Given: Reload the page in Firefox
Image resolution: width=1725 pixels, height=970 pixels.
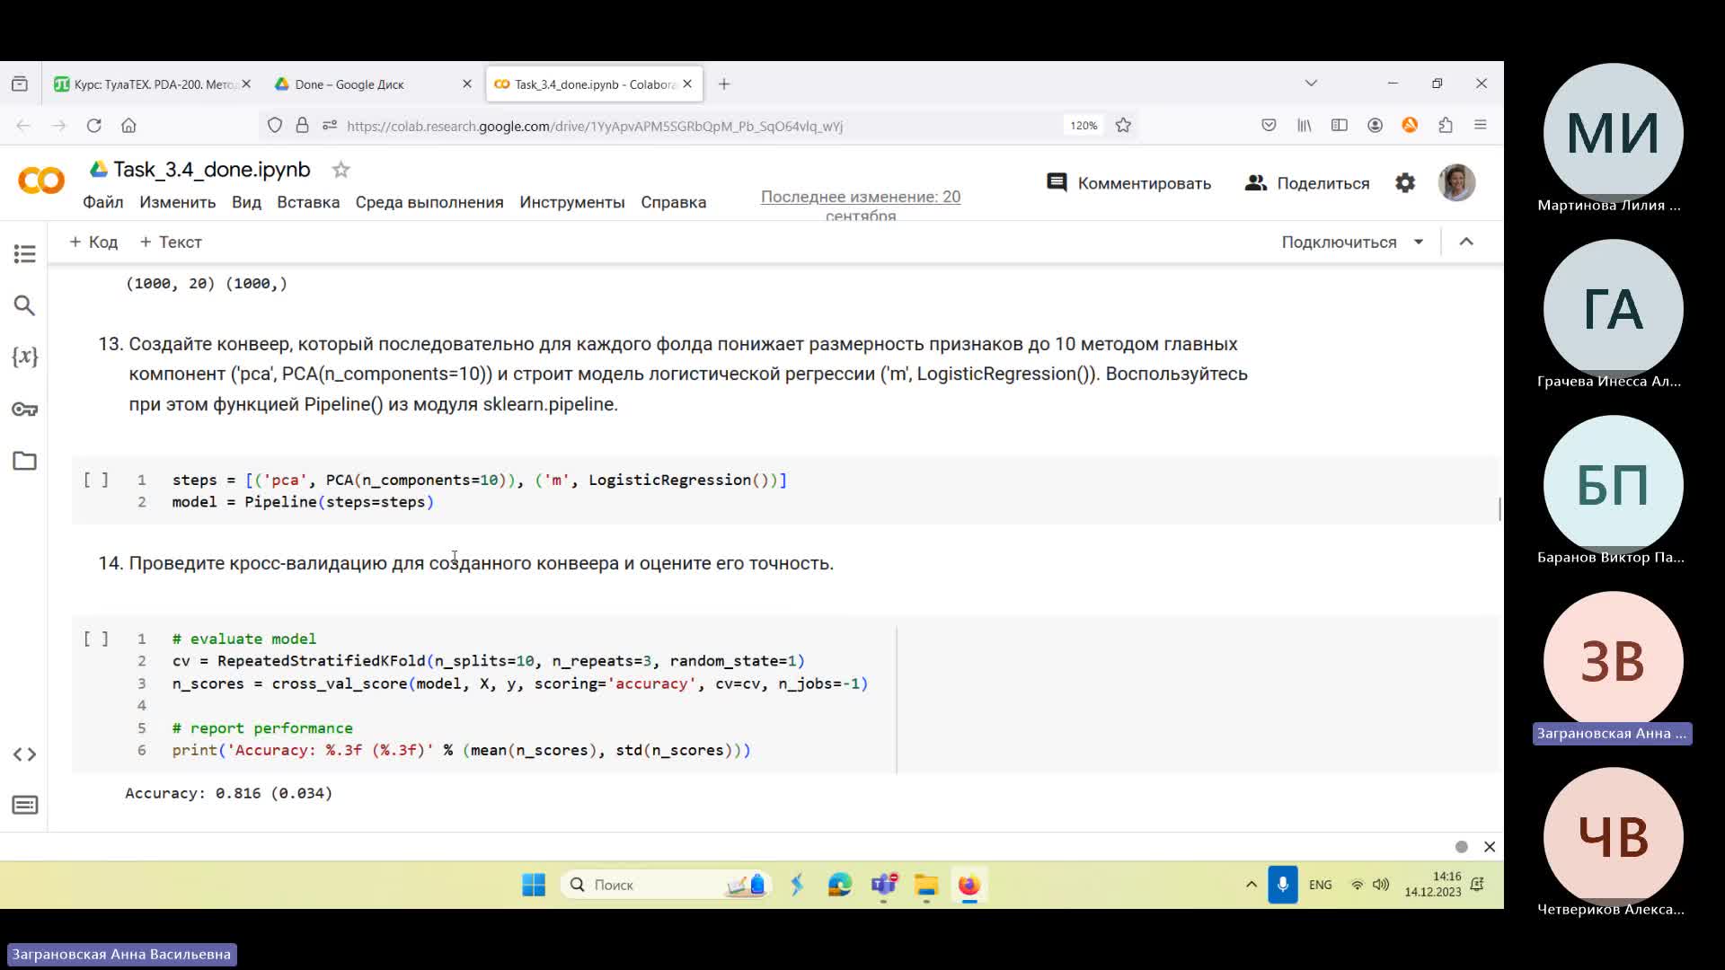Looking at the screenshot, I should 93,126.
